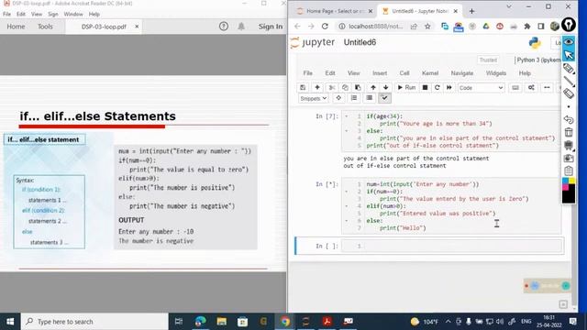Viewport: 587px width, 330px height.
Task: Restart the kernel circular arrow icon
Action: (x=437, y=88)
